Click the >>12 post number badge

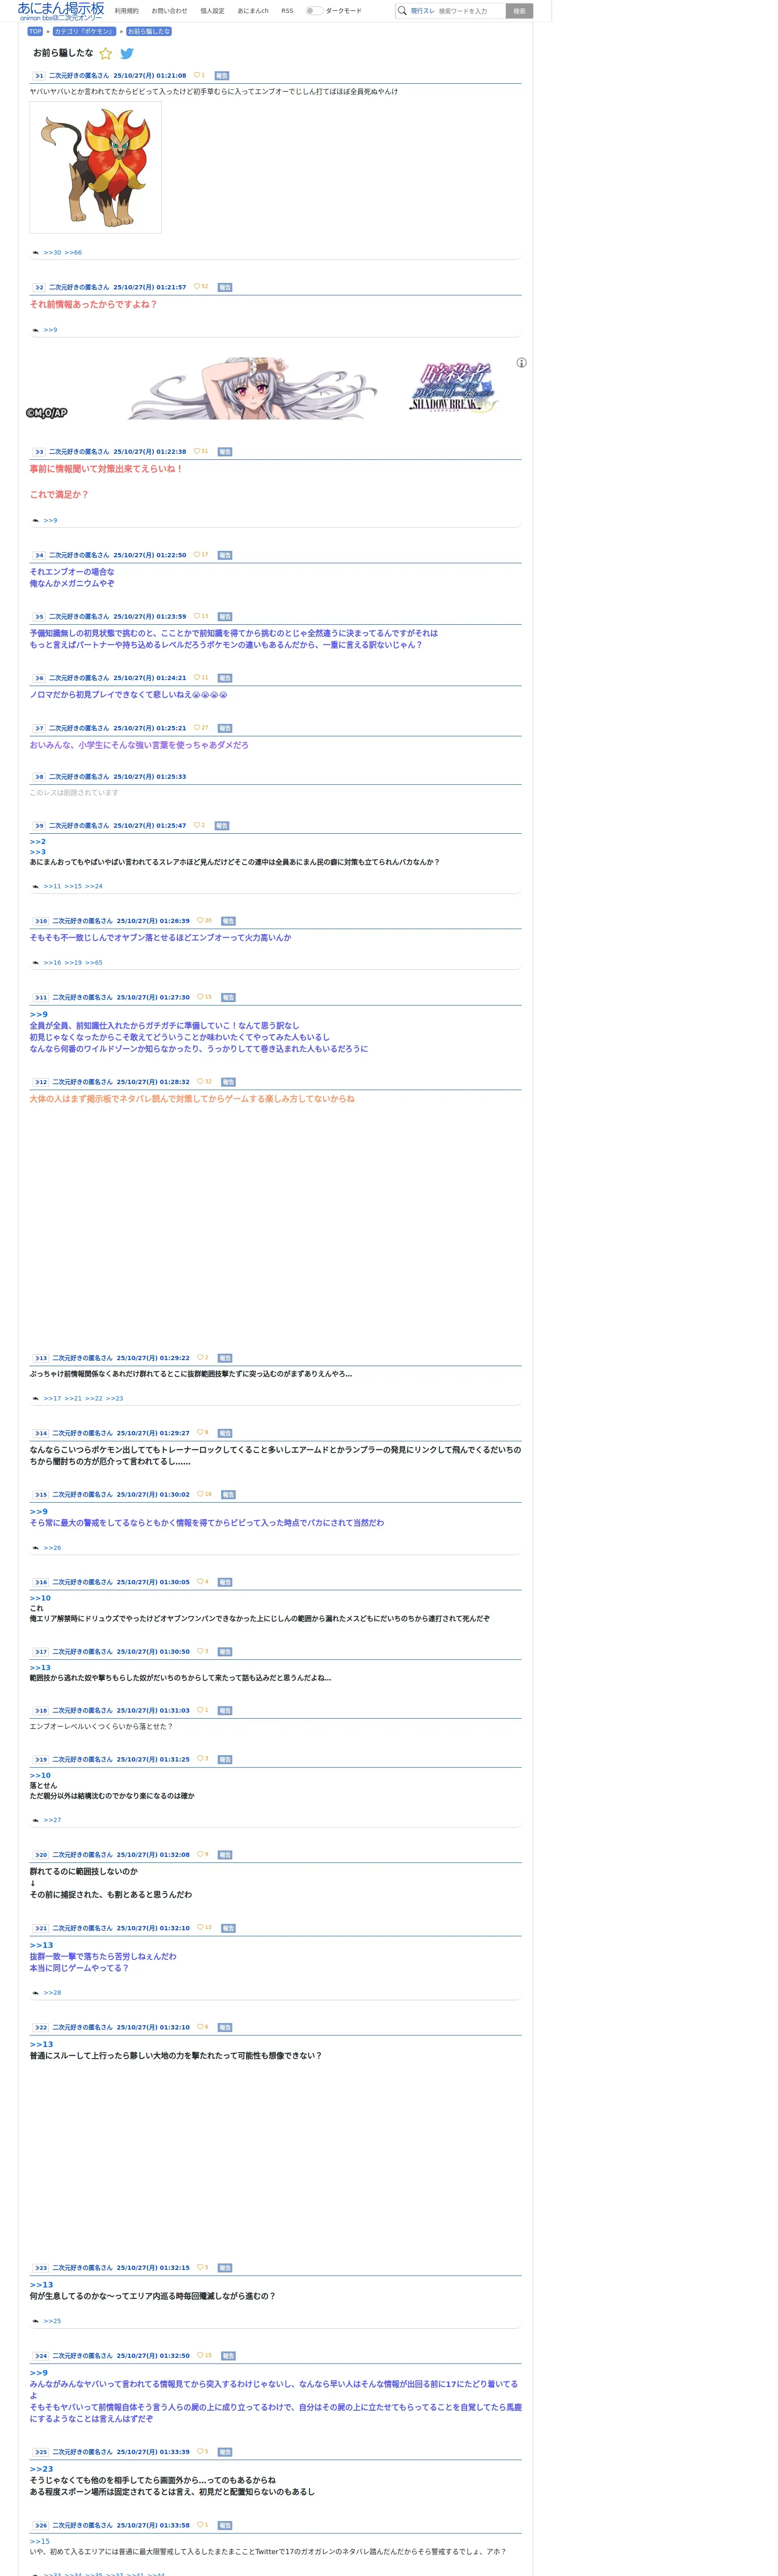(x=40, y=1082)
